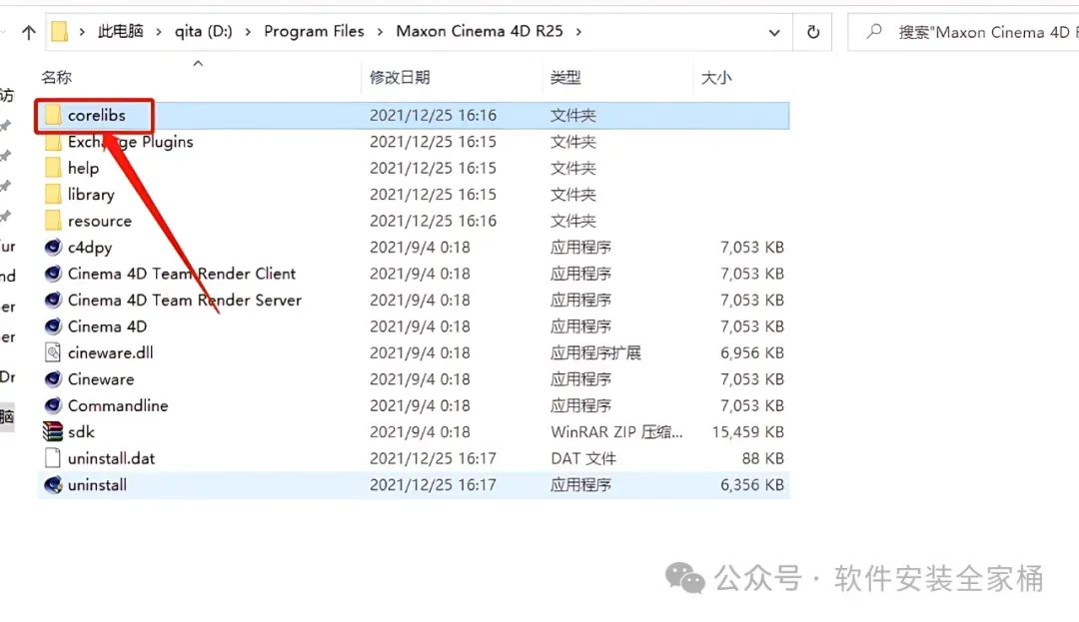Sort by 修改日期 column header

(400, 77)
